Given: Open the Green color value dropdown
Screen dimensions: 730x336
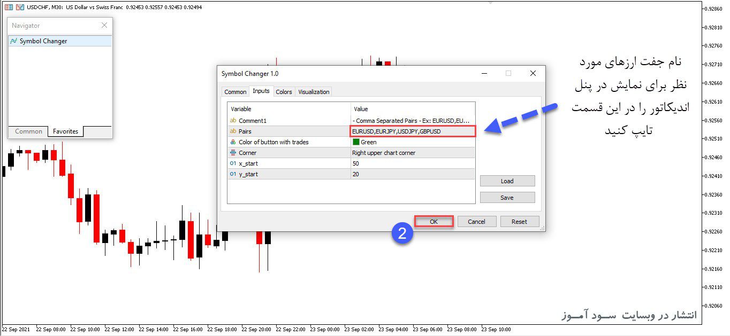Looking at the screenshot, I should (x=413, y=142).
